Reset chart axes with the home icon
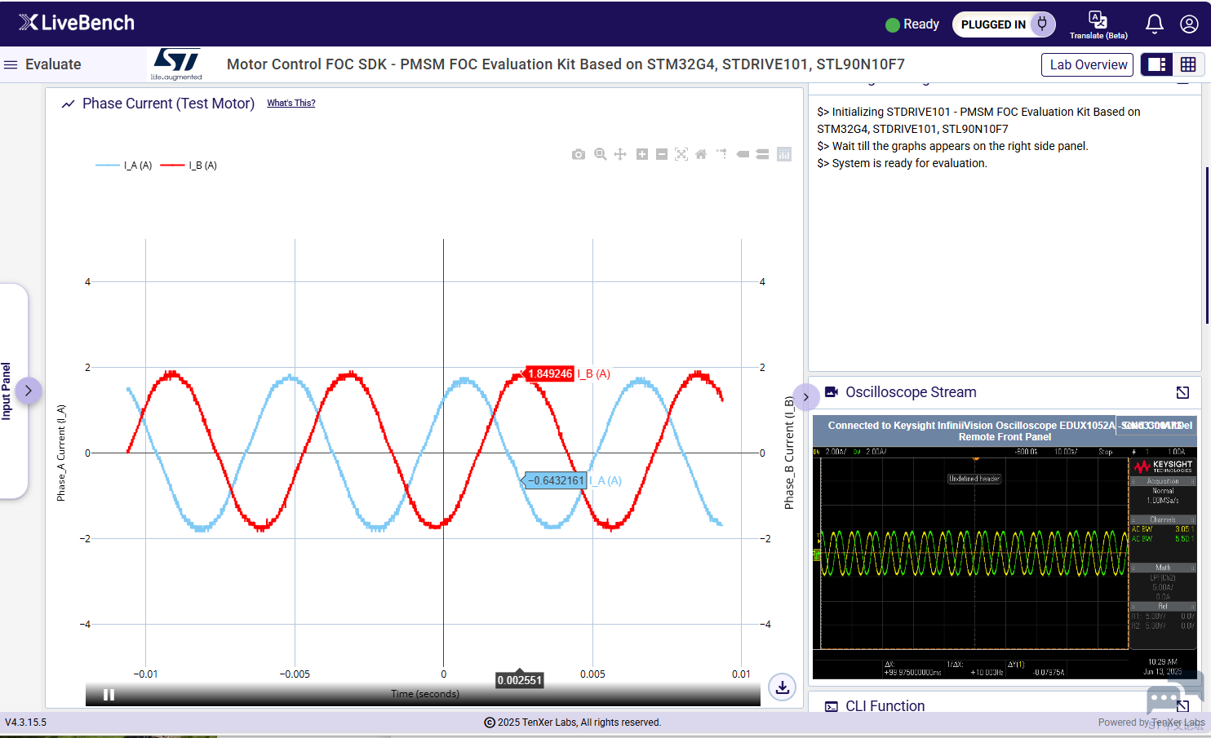Viewport: 1211px width, 738px height. pos(701,154)
